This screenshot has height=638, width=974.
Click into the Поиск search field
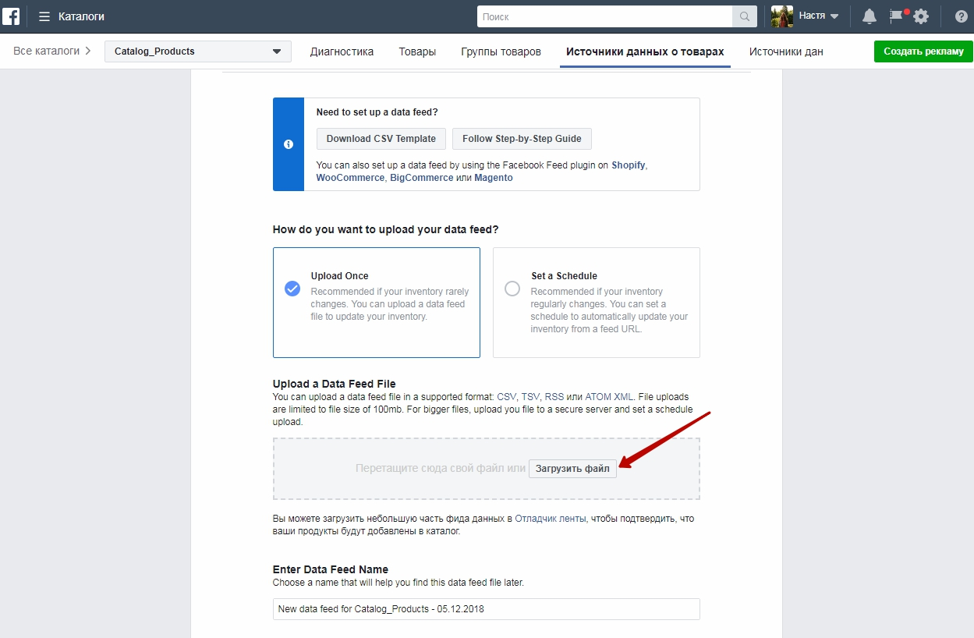click(x=604, y=16)
